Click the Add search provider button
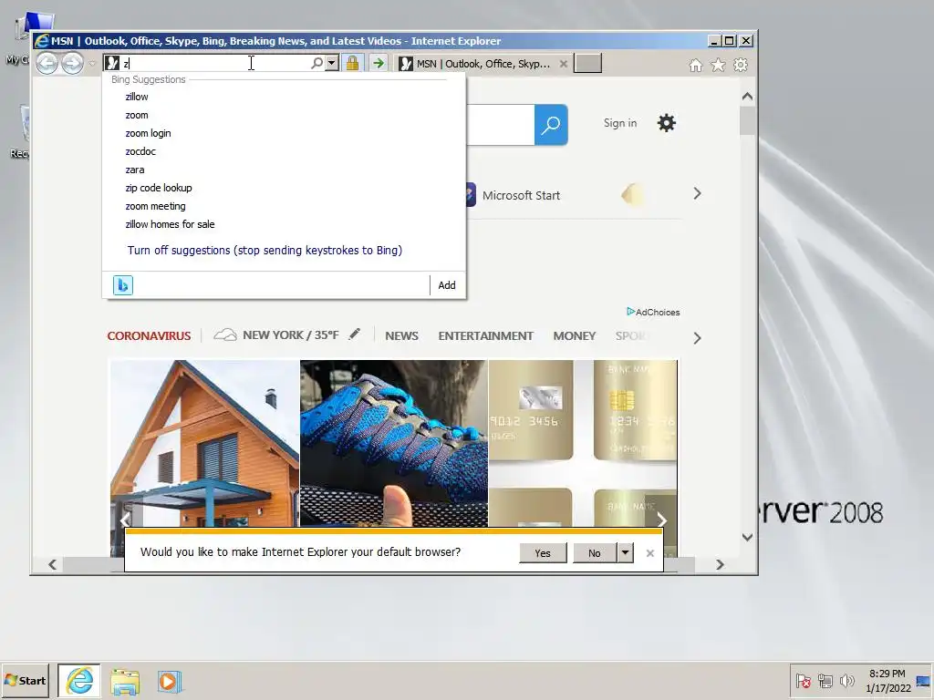934x700 pixels. tap(447, 285)
